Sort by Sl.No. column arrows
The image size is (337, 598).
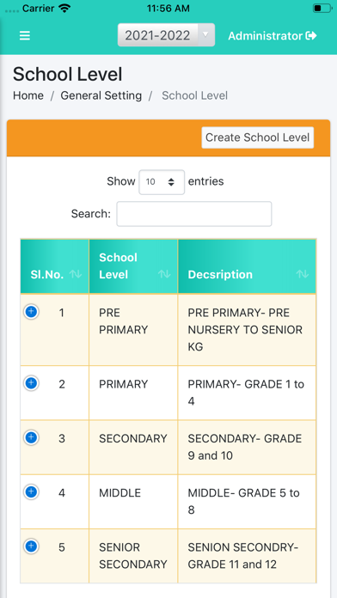coord(76,274)
